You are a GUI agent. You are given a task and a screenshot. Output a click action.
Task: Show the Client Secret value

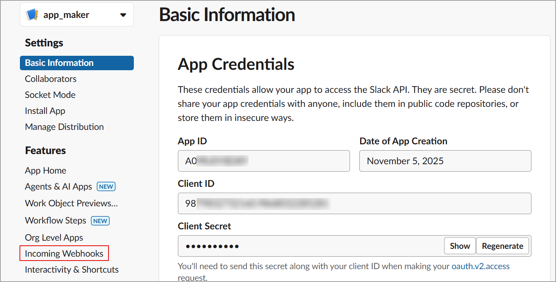point(460,246)
